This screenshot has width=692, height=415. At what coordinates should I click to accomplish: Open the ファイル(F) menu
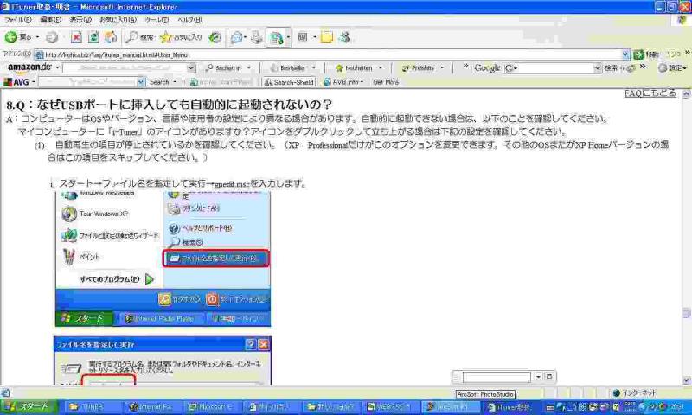click(x=17, y=20)
